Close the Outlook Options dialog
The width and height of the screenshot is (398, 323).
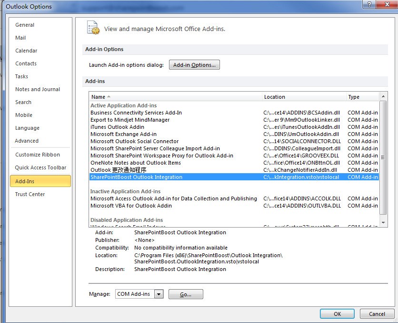coord(387,4)
